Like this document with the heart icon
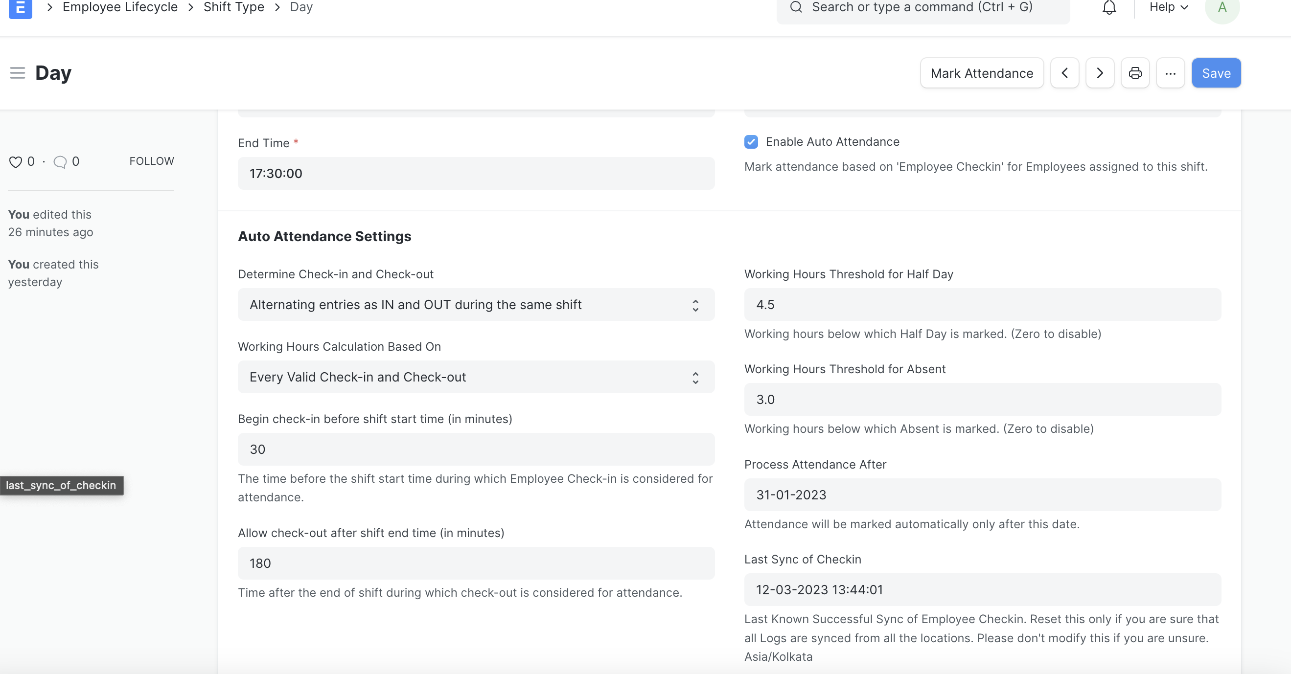This screenshot has width=1291, height=674. (15, 161)
